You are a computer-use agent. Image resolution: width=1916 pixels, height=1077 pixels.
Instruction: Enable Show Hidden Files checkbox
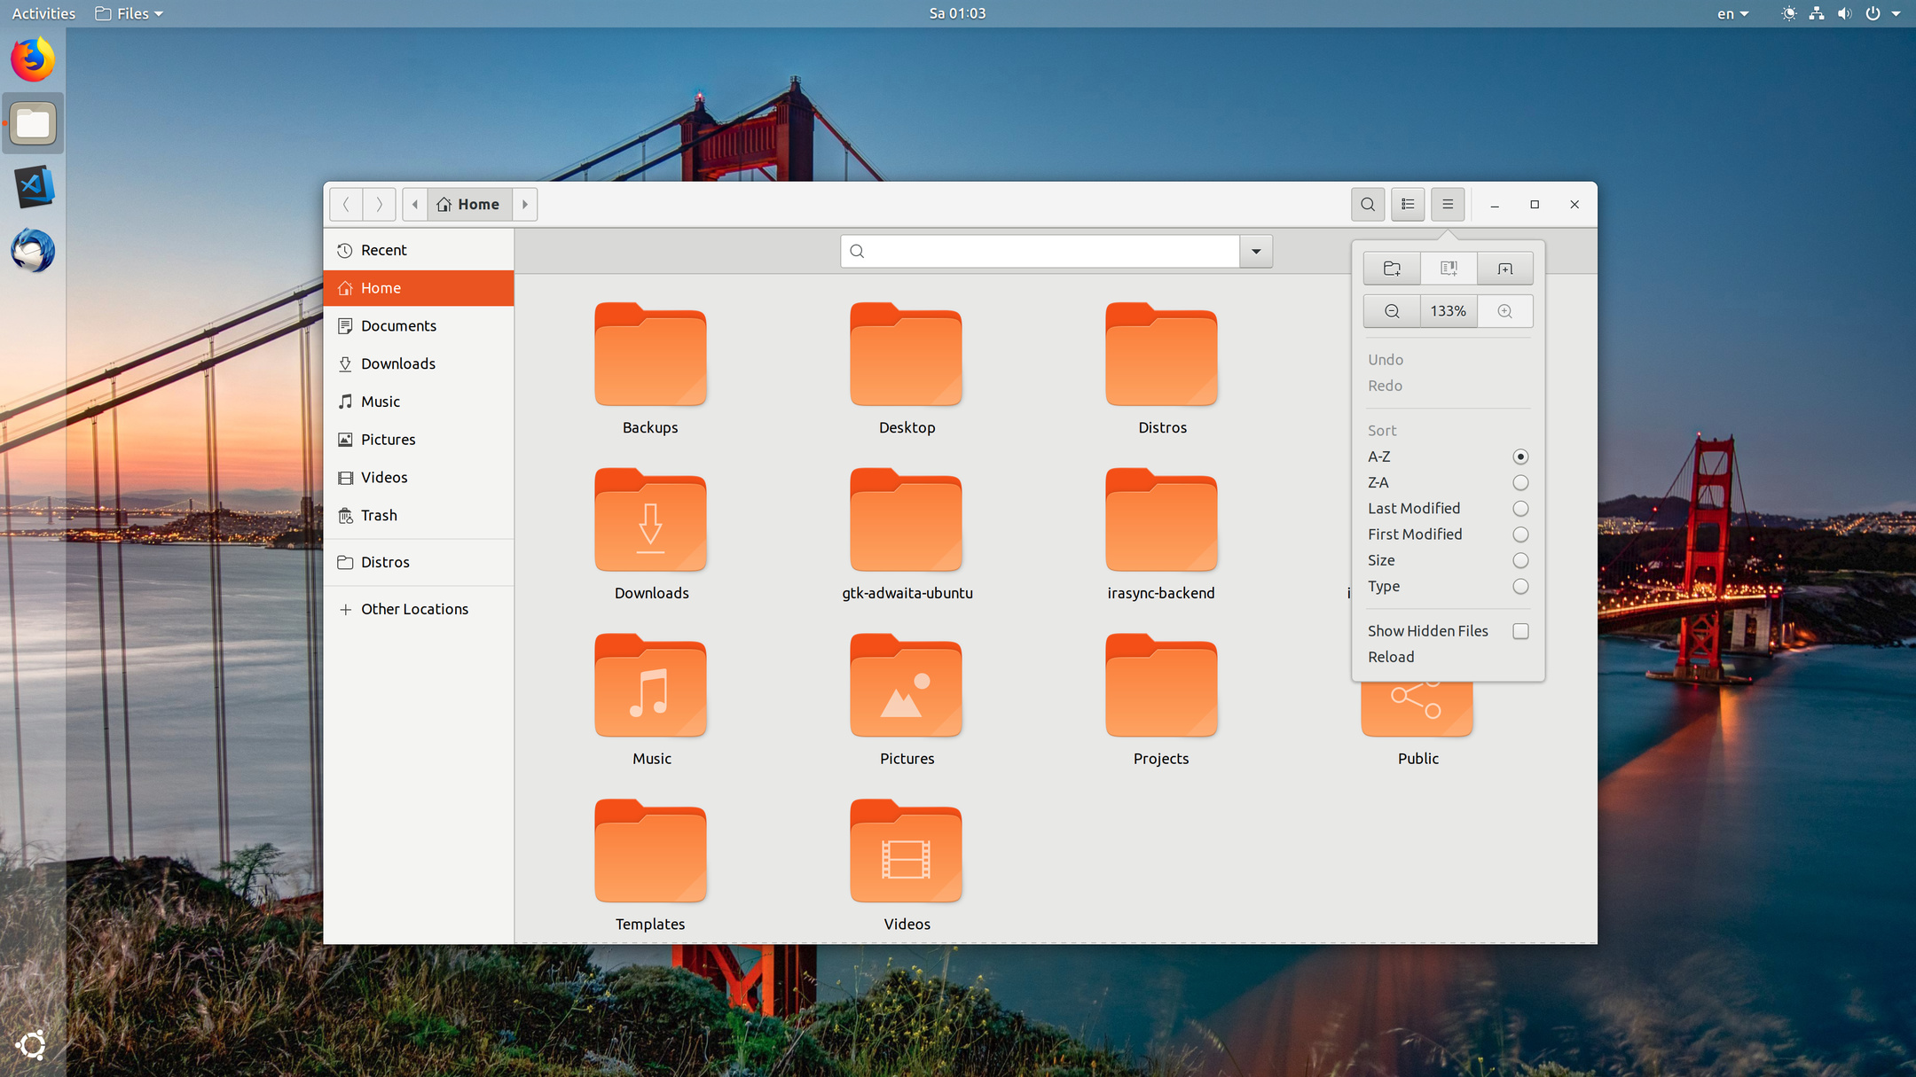pyautogui.click(x=1520, y=631)
